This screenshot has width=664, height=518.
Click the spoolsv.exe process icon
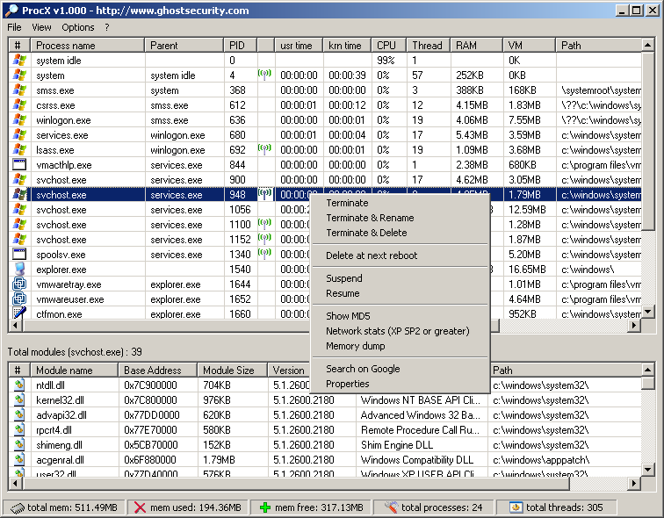19,255
